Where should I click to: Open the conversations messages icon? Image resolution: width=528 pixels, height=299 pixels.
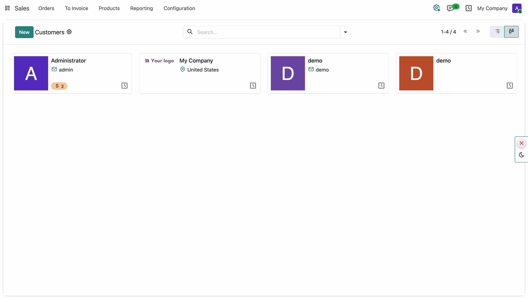pos(450,8)
